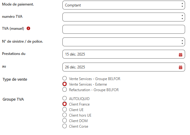Click into the TVA (manuel) text field
The width and height of the screenshot is (190, 135).
124,29
